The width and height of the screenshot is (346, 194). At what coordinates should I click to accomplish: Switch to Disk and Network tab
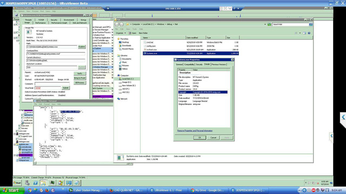coord(79,23)
